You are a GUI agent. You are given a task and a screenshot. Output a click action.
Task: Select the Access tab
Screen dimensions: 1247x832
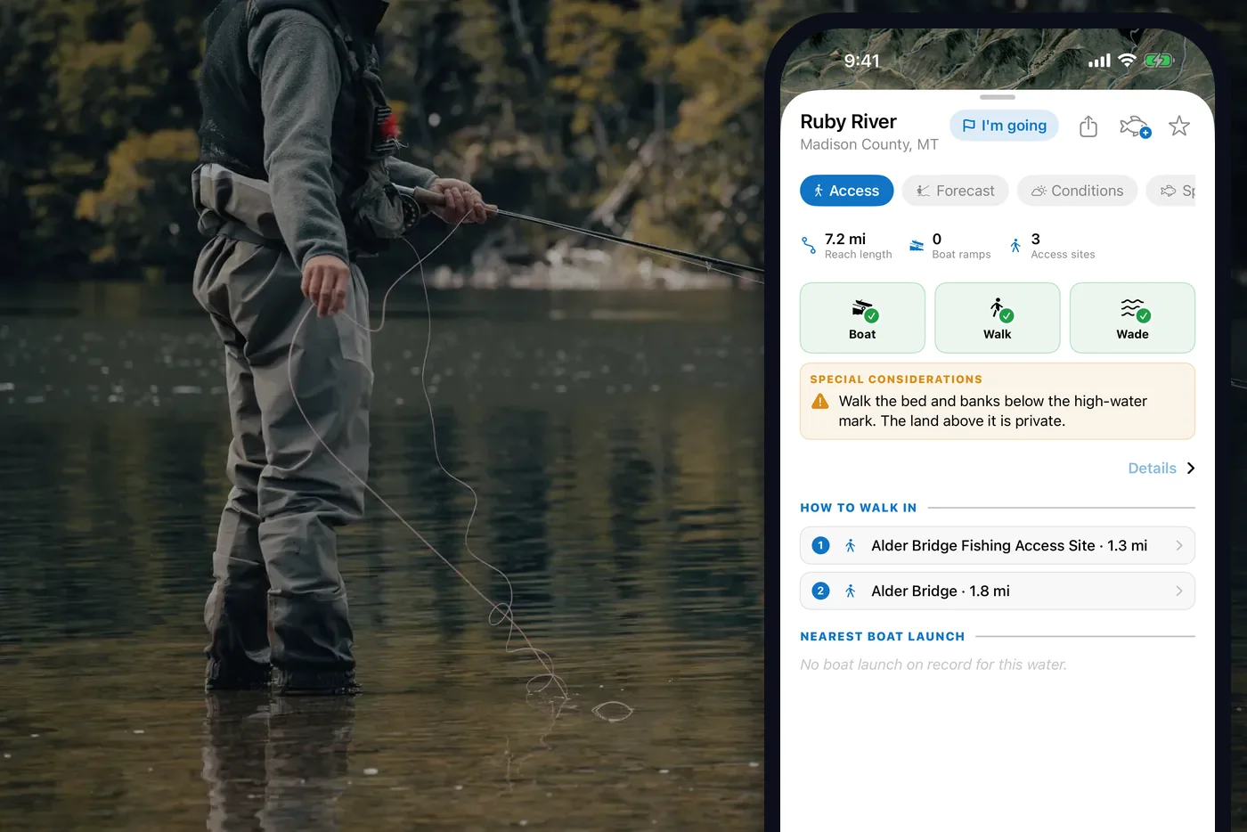pyautogui.click(x=846, y=191)
